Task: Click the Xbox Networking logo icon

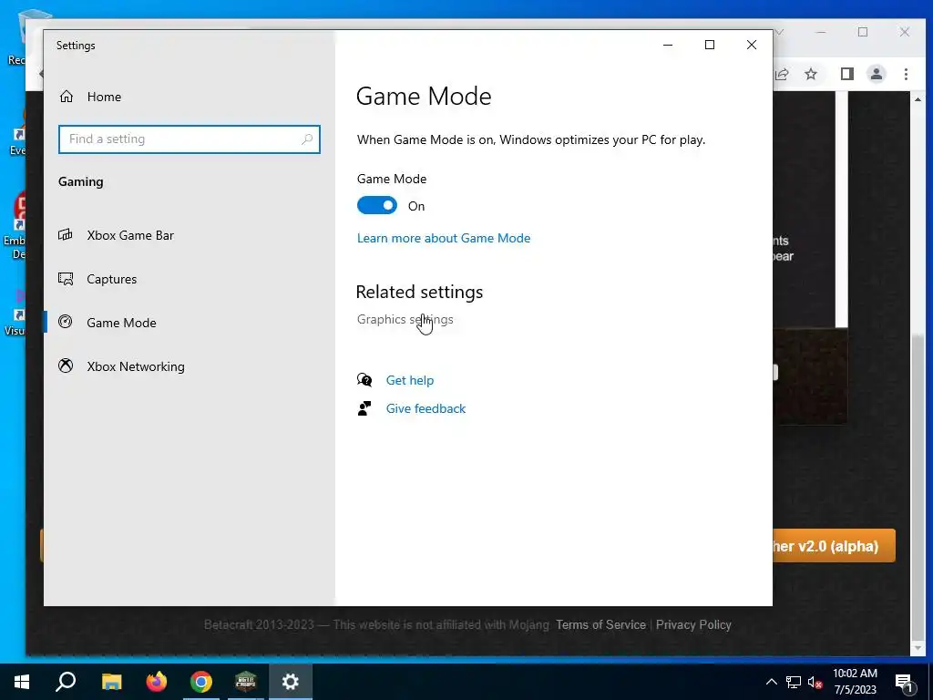Action: (66, 365)
